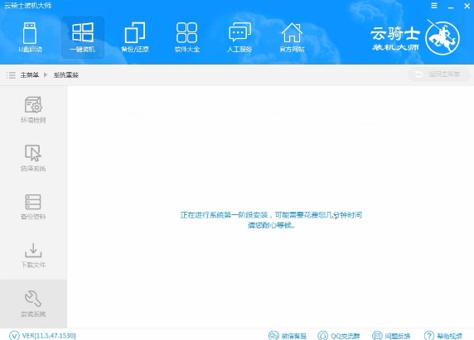Open the 人工服务 manual service chat
The width and height of the screenshot is (474, 340).
(239, 37)
